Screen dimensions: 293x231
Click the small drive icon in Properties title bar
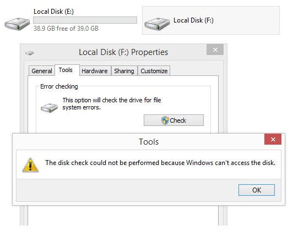point(30,53)
